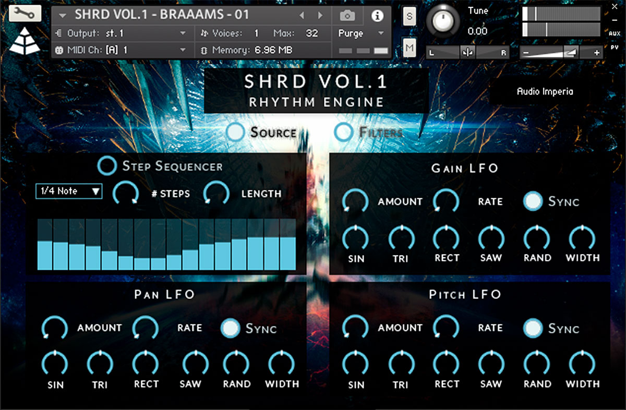Click the instrument volume slider

[x=562, y=53]
